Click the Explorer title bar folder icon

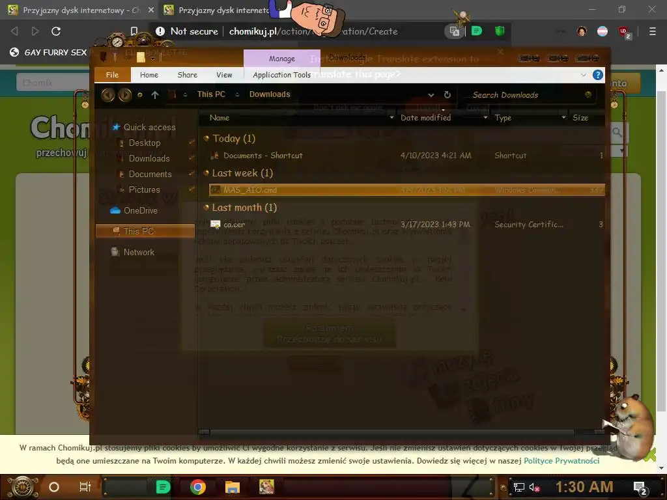141,57
